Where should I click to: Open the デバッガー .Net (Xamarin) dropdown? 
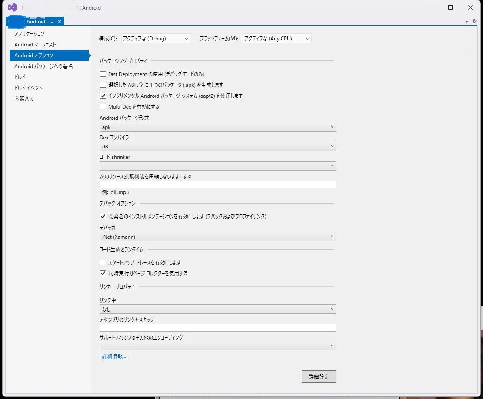coord(218,237)
